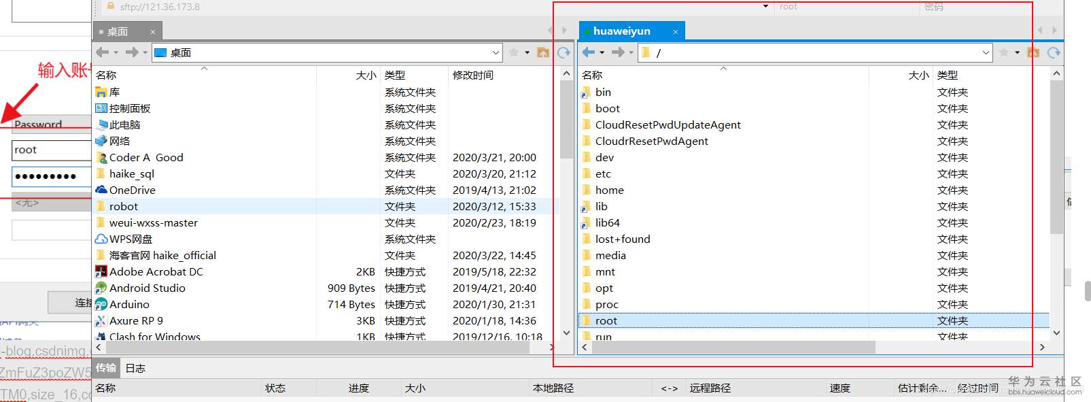Select Arduino shortcut
1091x402 pixels.
[122, 304]
